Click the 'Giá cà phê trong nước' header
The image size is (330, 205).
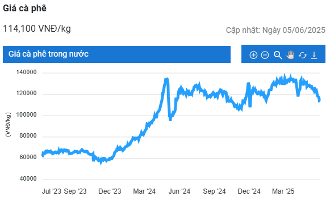116,54
